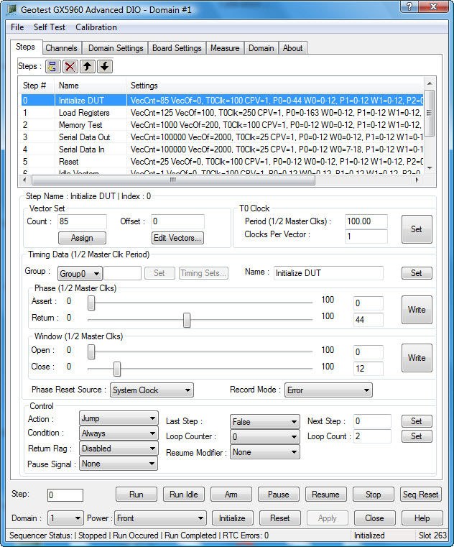Open the Last Step dropdown
This screenshot has height=547, width=454.
(x=264, y=422)
